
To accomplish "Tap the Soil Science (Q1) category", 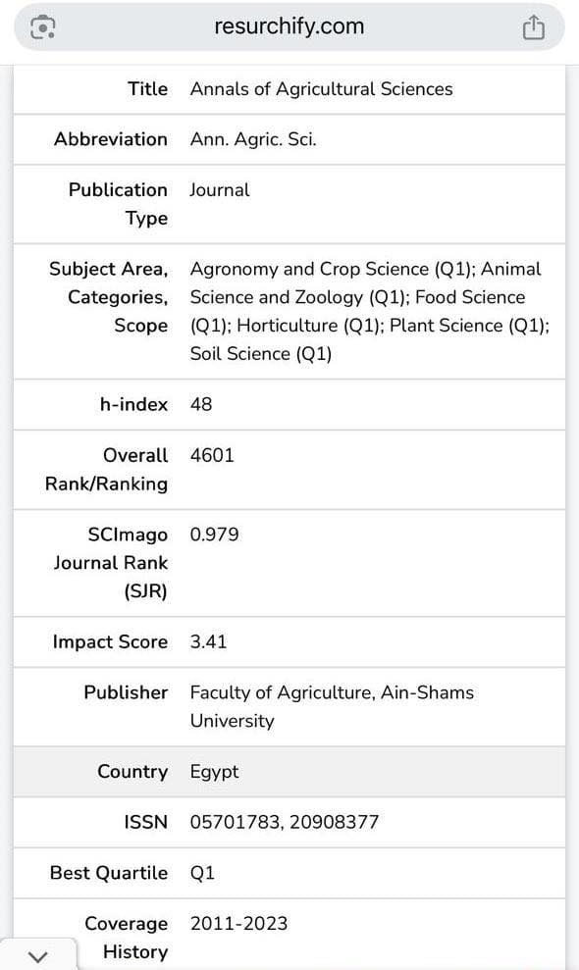I will point(261,354).
